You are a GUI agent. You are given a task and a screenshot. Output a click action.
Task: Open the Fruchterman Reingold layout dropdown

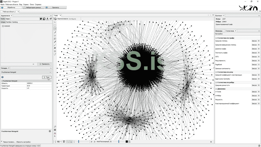pyautogui.click(x=26, y=72)
